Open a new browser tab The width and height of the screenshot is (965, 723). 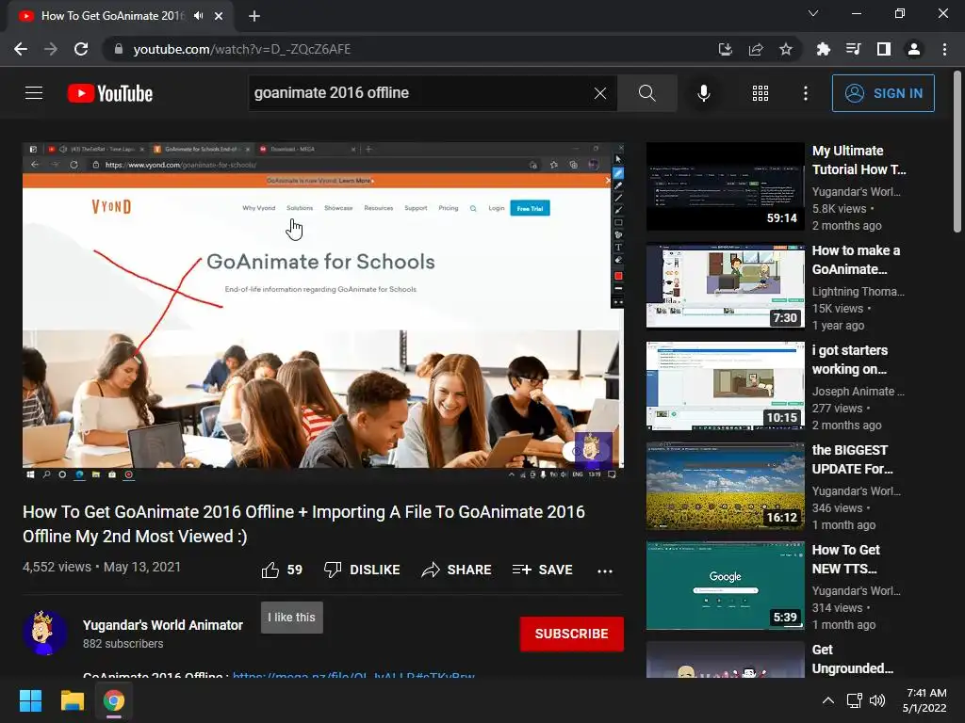[x=254, y=16]
